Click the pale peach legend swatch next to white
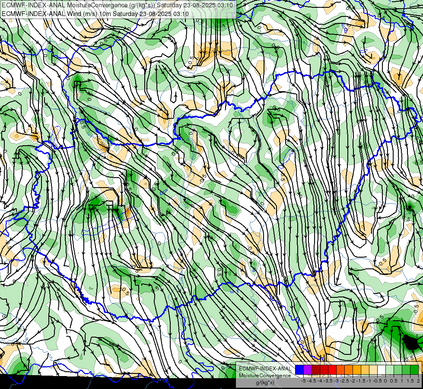423x389 pixels. (x=373, y=370)
